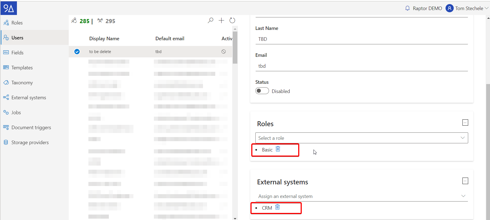Viewport: 490px width, 220px height.
Task: Click the search magnifier icon above user list
Action: point(210,20)
